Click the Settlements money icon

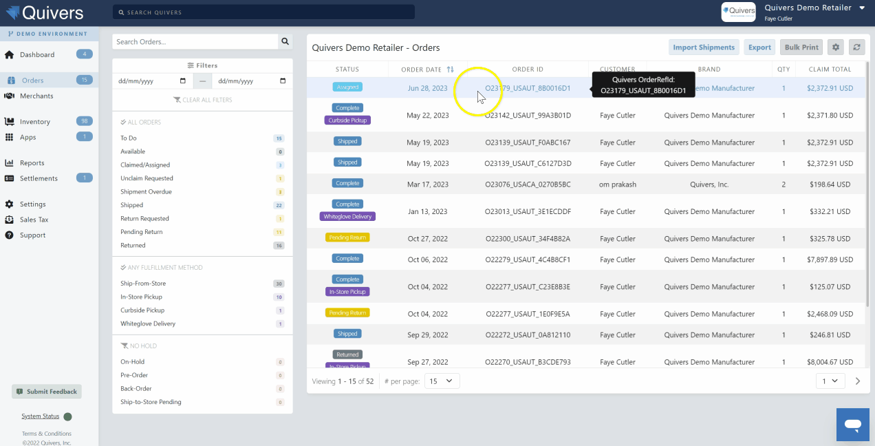click(x=10, y=178)
